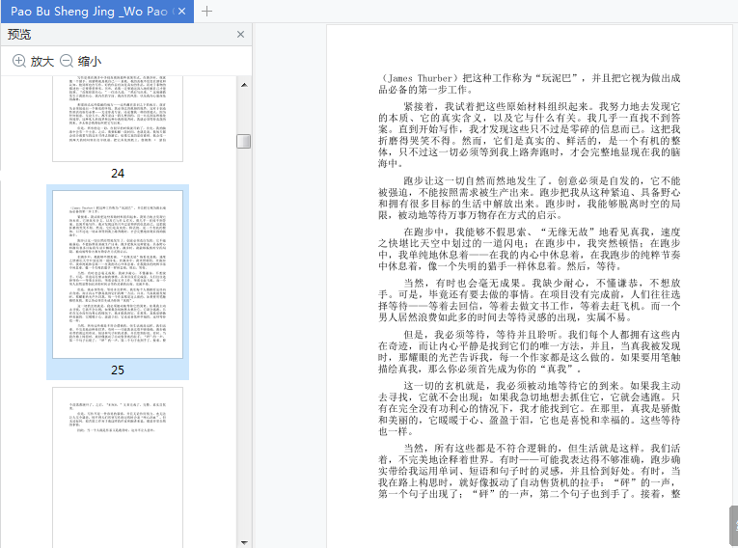Click the 缩小 label text
The height and width of the screenshot is (548, 738).
pos(90,61)
